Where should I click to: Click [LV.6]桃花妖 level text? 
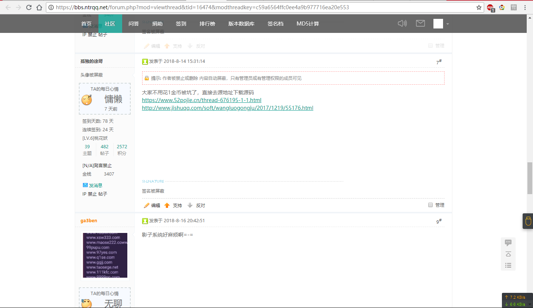[x=95, y=138]
